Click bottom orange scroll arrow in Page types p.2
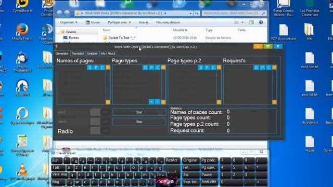Screen dimensions: 333x187 point(219,102)
